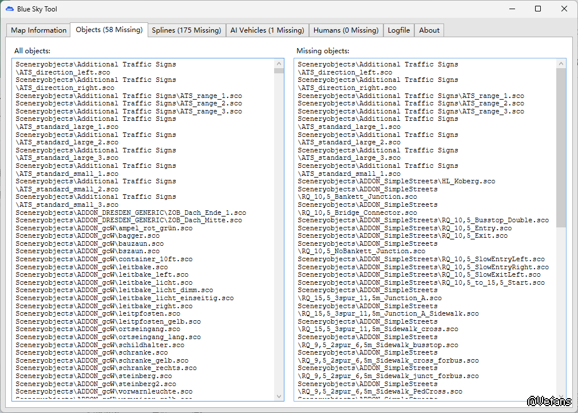The height and width of the screenshot is (413, 578).
Task: Open the Logfile tab
Action: tap(398, 30)
